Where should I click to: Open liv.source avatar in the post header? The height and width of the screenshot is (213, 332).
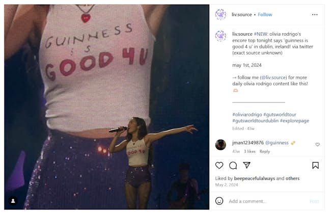[220, 15]
